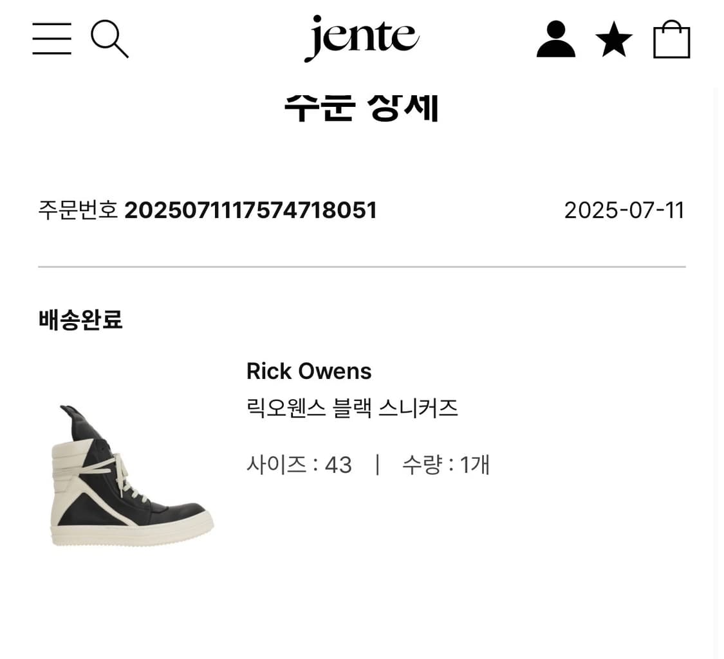724x659 pixels.
Task: Open the Rick Owens sneaker thumbnail
Action: pyautogui.click(x=131, y=476)
